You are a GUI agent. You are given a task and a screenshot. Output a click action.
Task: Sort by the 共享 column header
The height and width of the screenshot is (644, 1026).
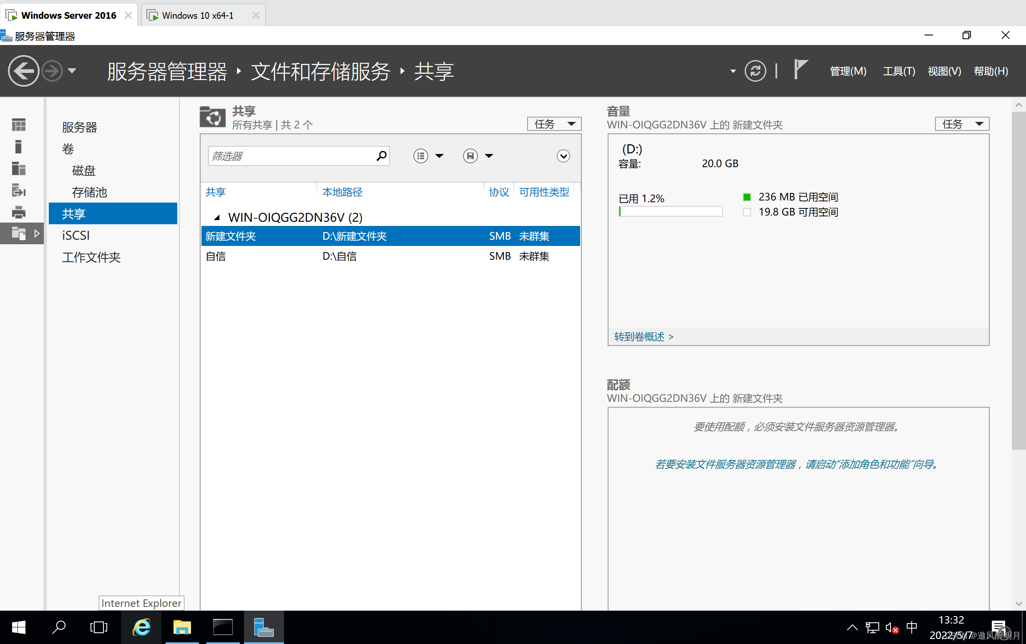pyautogui.click(x=216, y=192)
